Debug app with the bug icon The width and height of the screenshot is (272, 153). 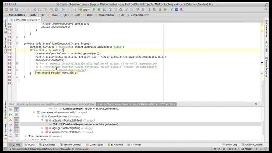(99, 9)
